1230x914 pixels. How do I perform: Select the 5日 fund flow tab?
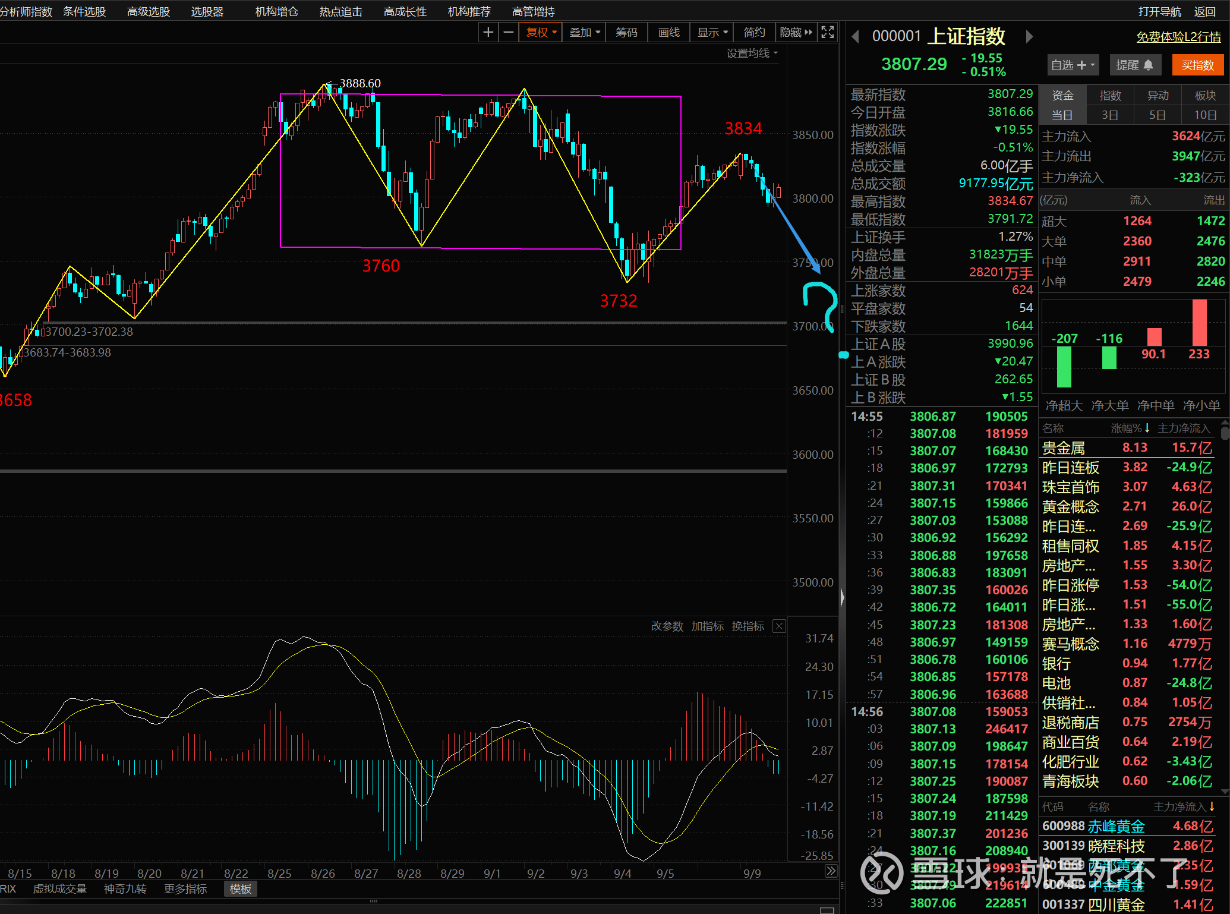tap(1157, 115)
